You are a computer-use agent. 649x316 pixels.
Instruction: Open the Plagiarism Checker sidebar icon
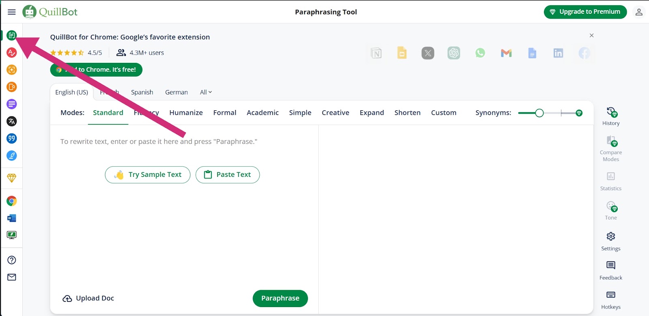pyautogui.click(x=12, y=87)
